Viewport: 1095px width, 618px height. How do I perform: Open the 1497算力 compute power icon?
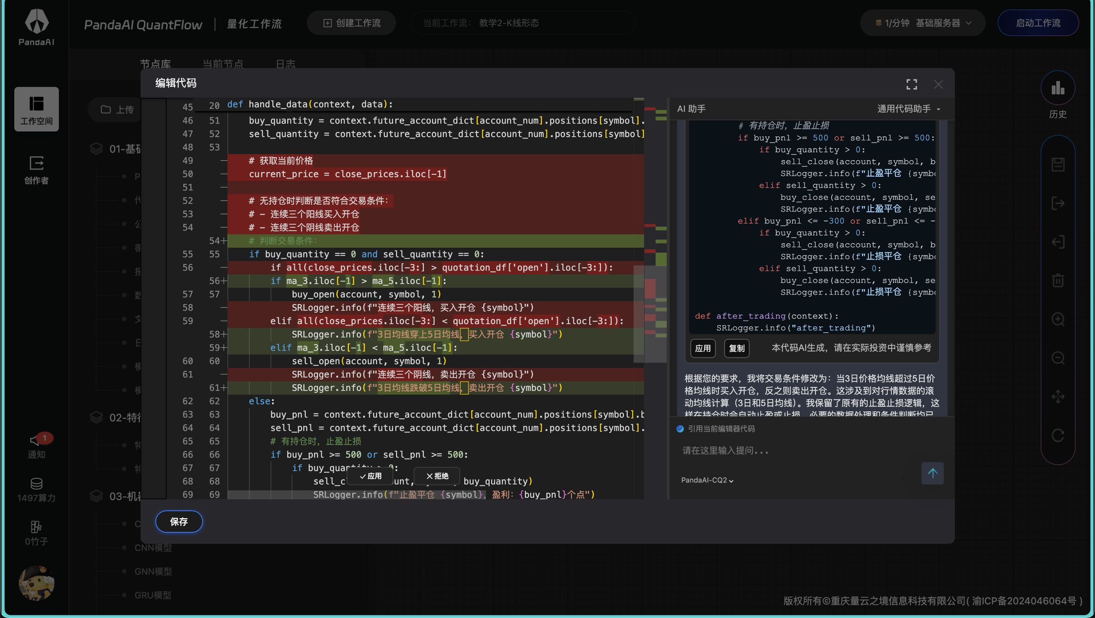tap(36, 490)
